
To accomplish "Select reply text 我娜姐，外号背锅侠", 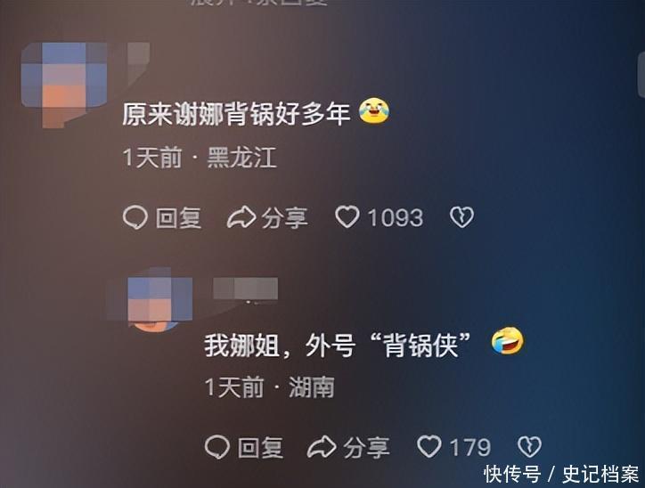I will coord(338,345).
